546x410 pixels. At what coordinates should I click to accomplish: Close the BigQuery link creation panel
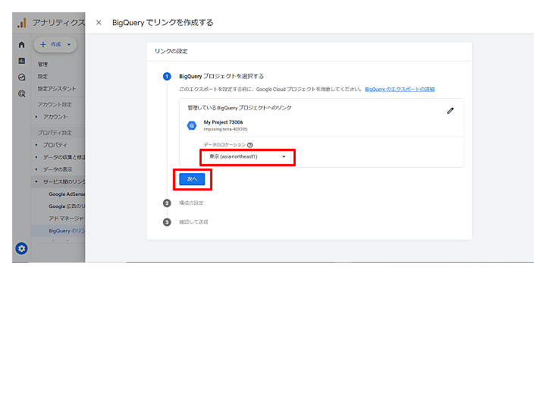click(x=99, y=23)
